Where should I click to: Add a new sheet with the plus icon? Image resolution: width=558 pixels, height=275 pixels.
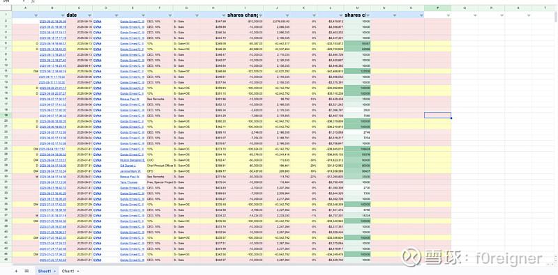click(x=16, y=271)
